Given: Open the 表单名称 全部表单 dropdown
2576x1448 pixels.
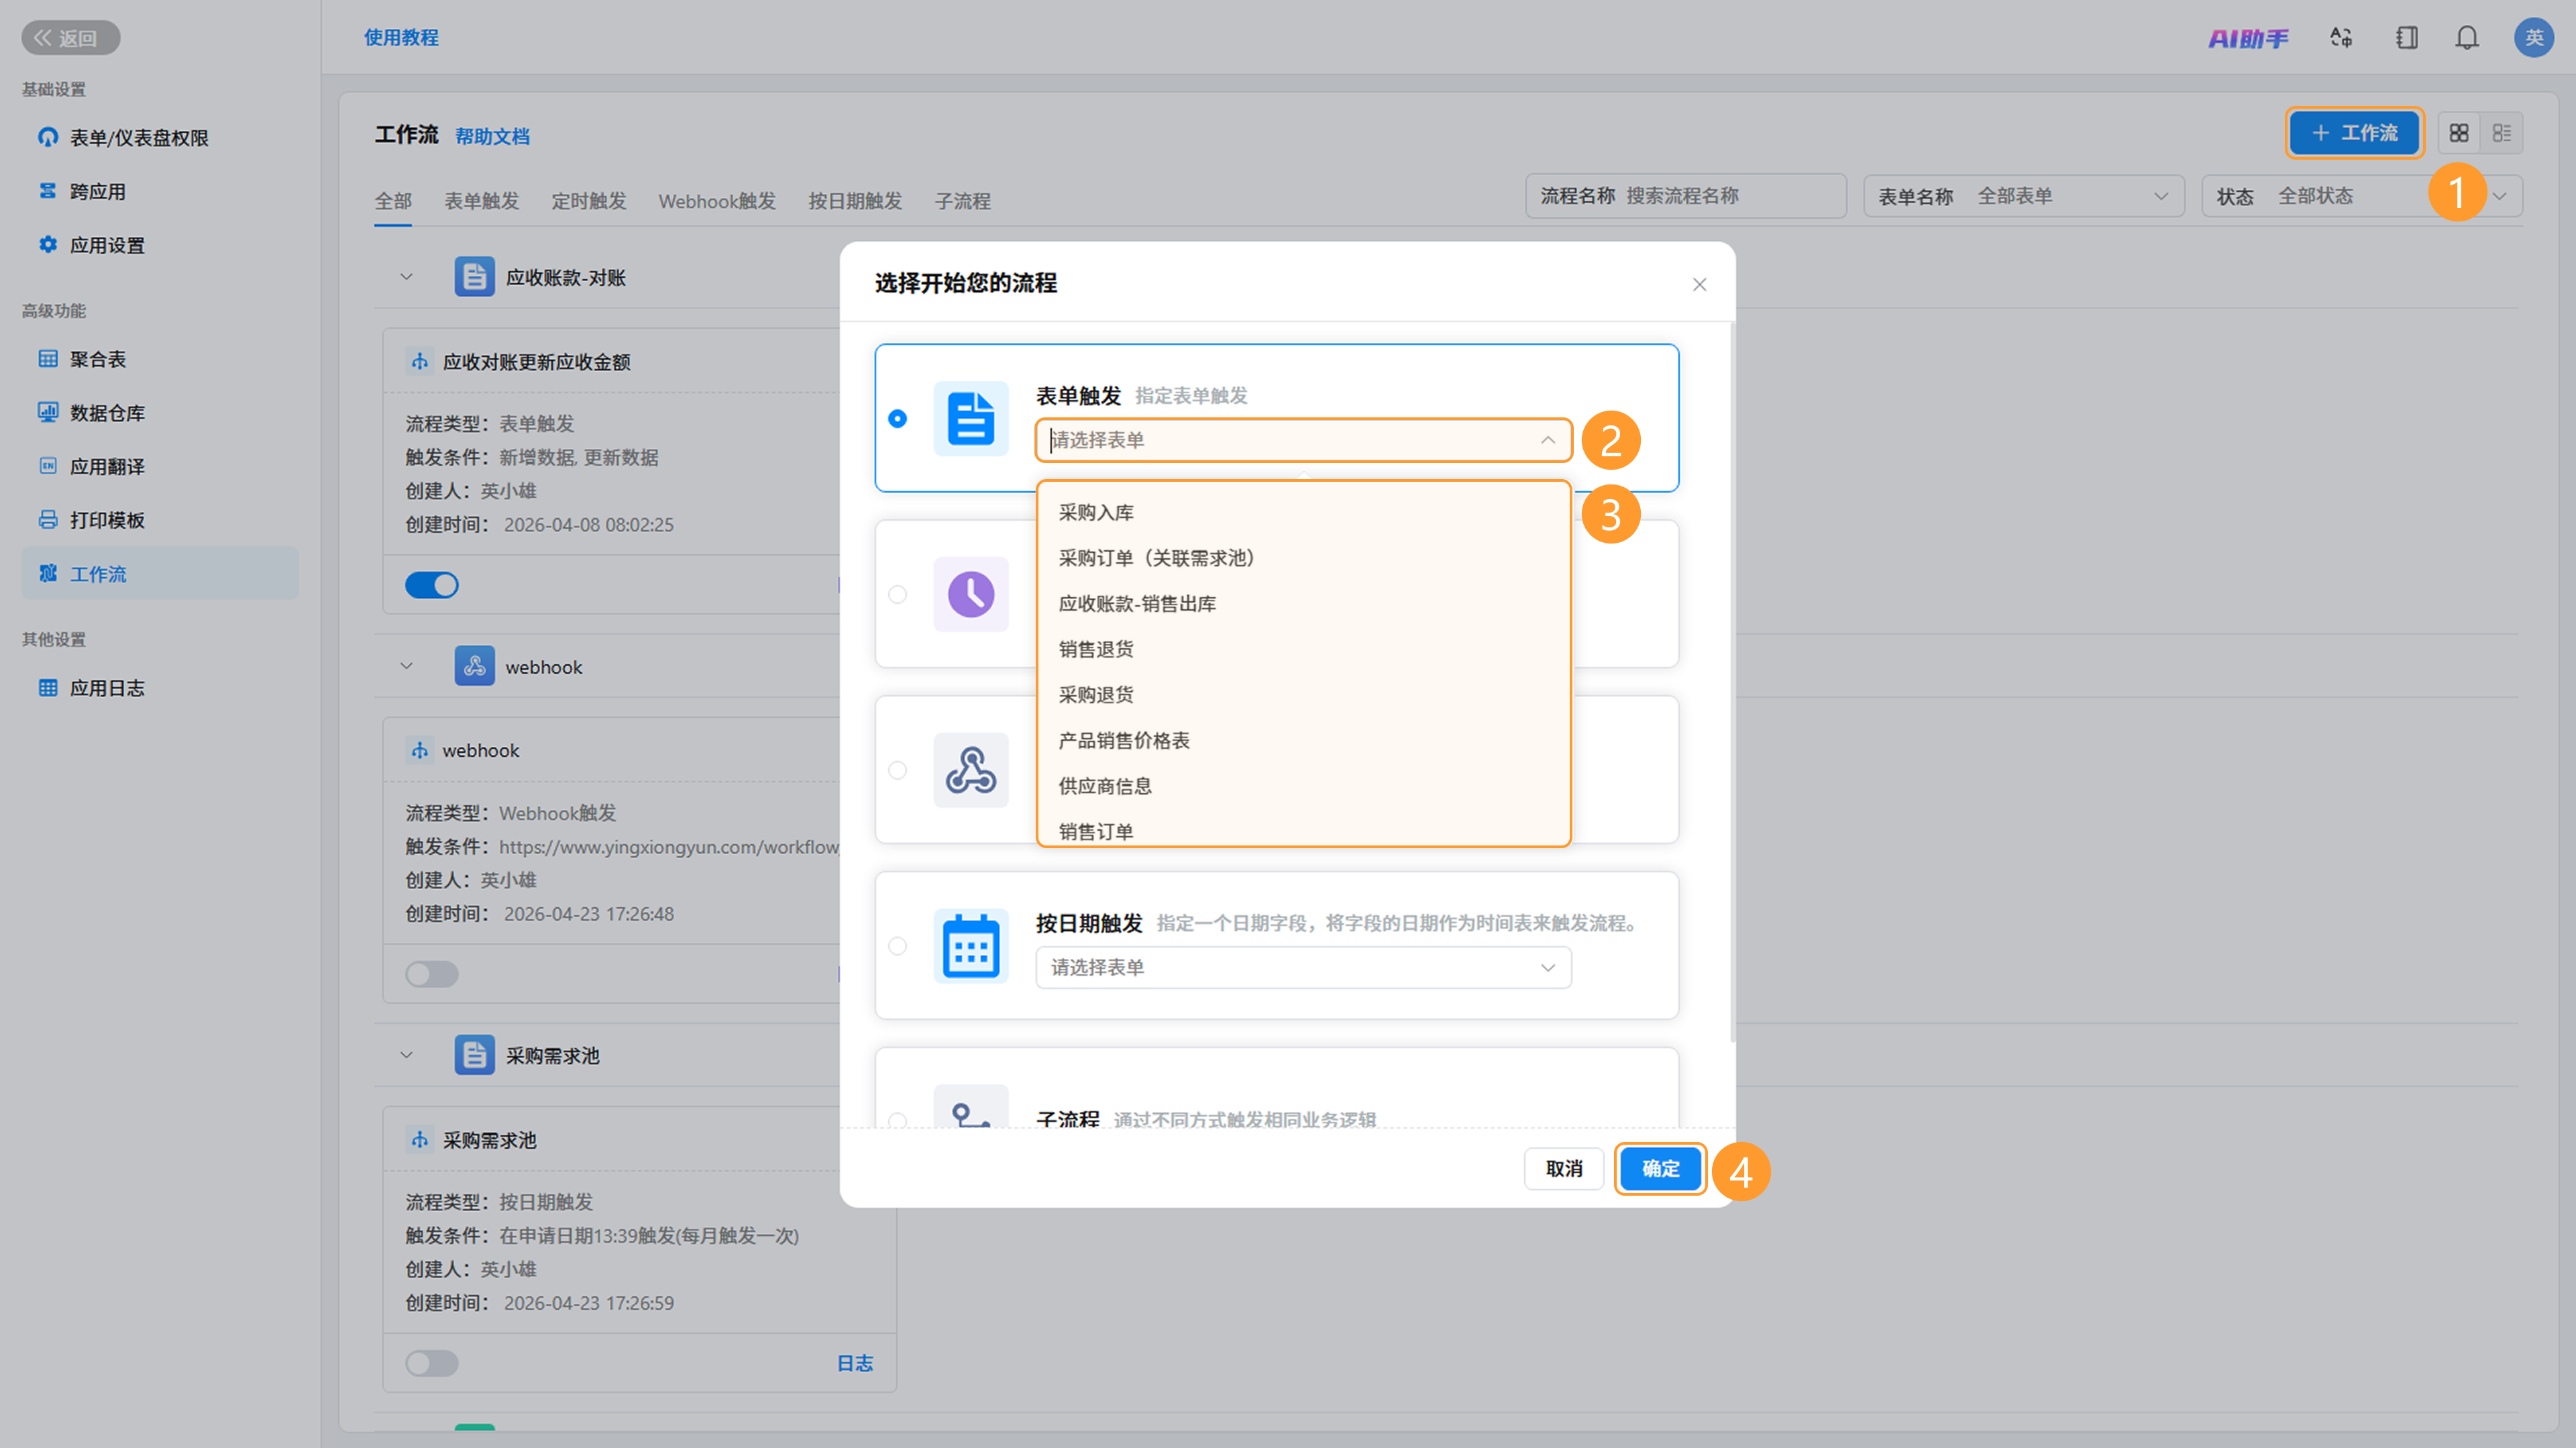Looking at the screenshot, I should 2024,196.
